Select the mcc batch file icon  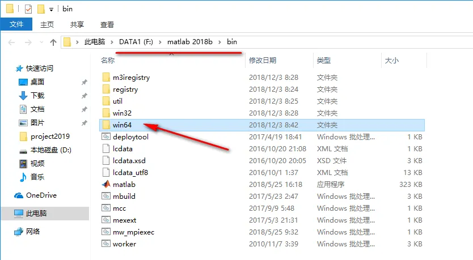(x=106, y=208)
